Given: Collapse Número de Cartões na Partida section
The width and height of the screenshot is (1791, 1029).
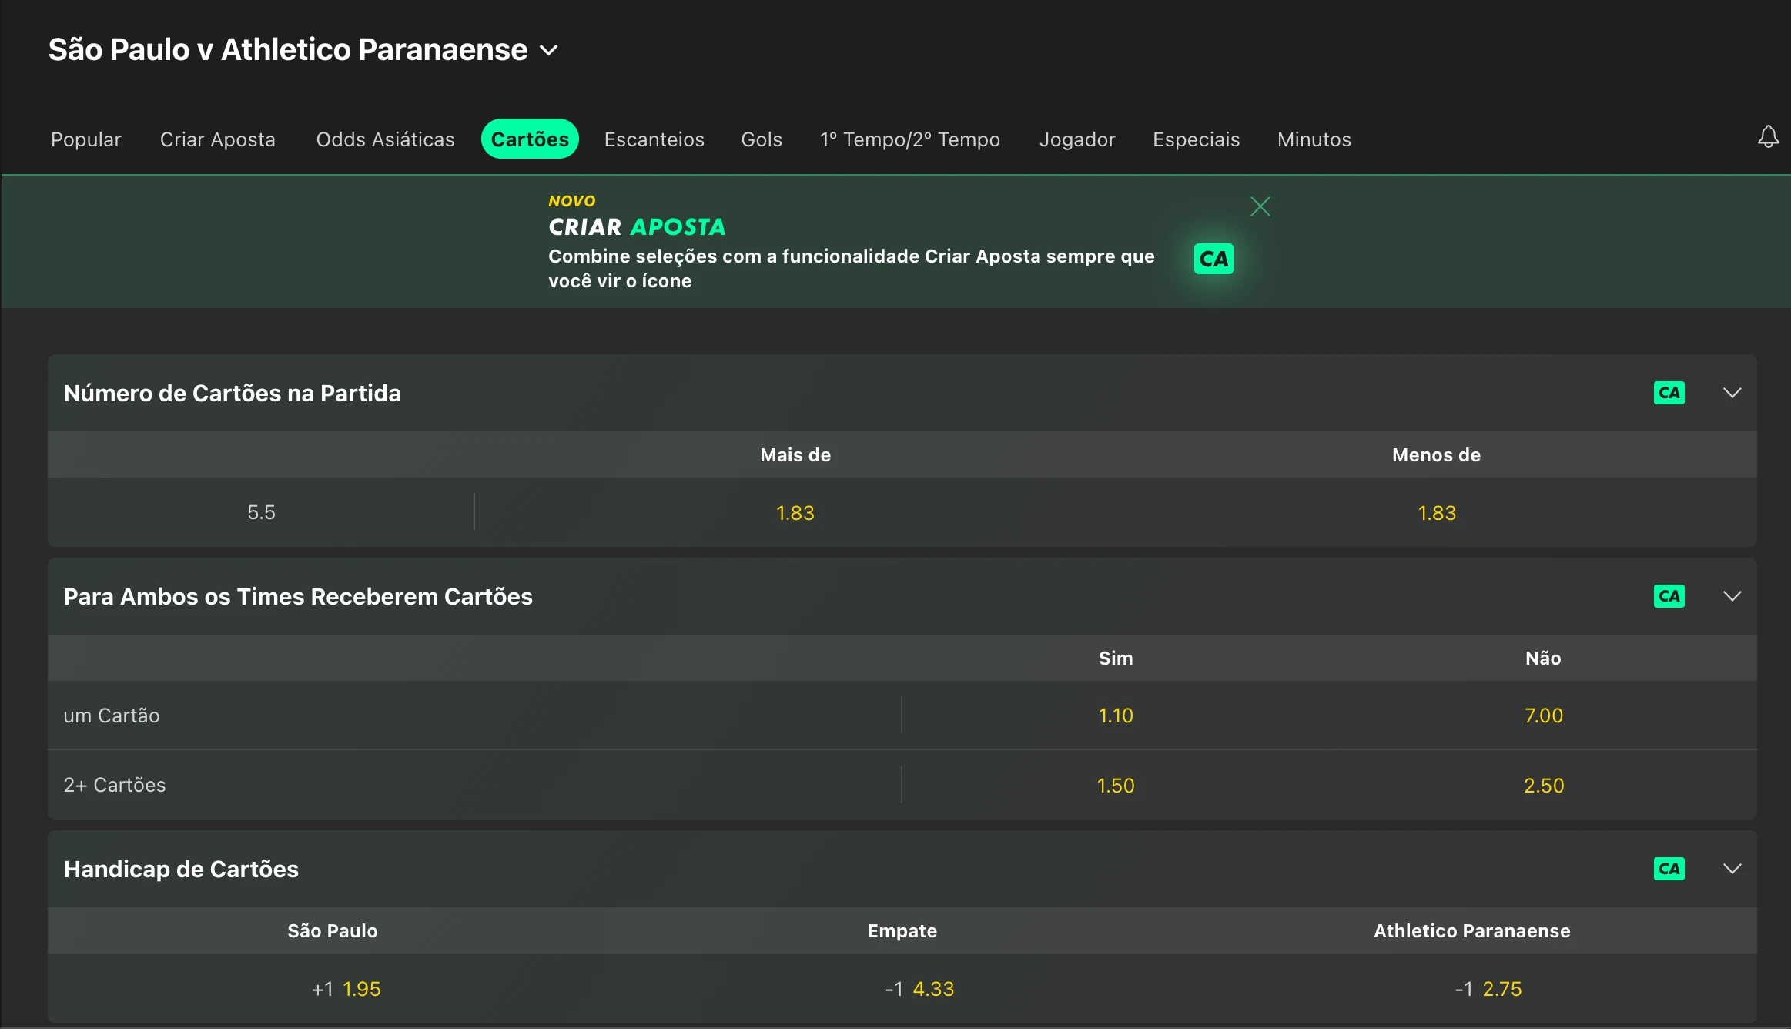Looking at the screenshot, I should coord(1732,393).
